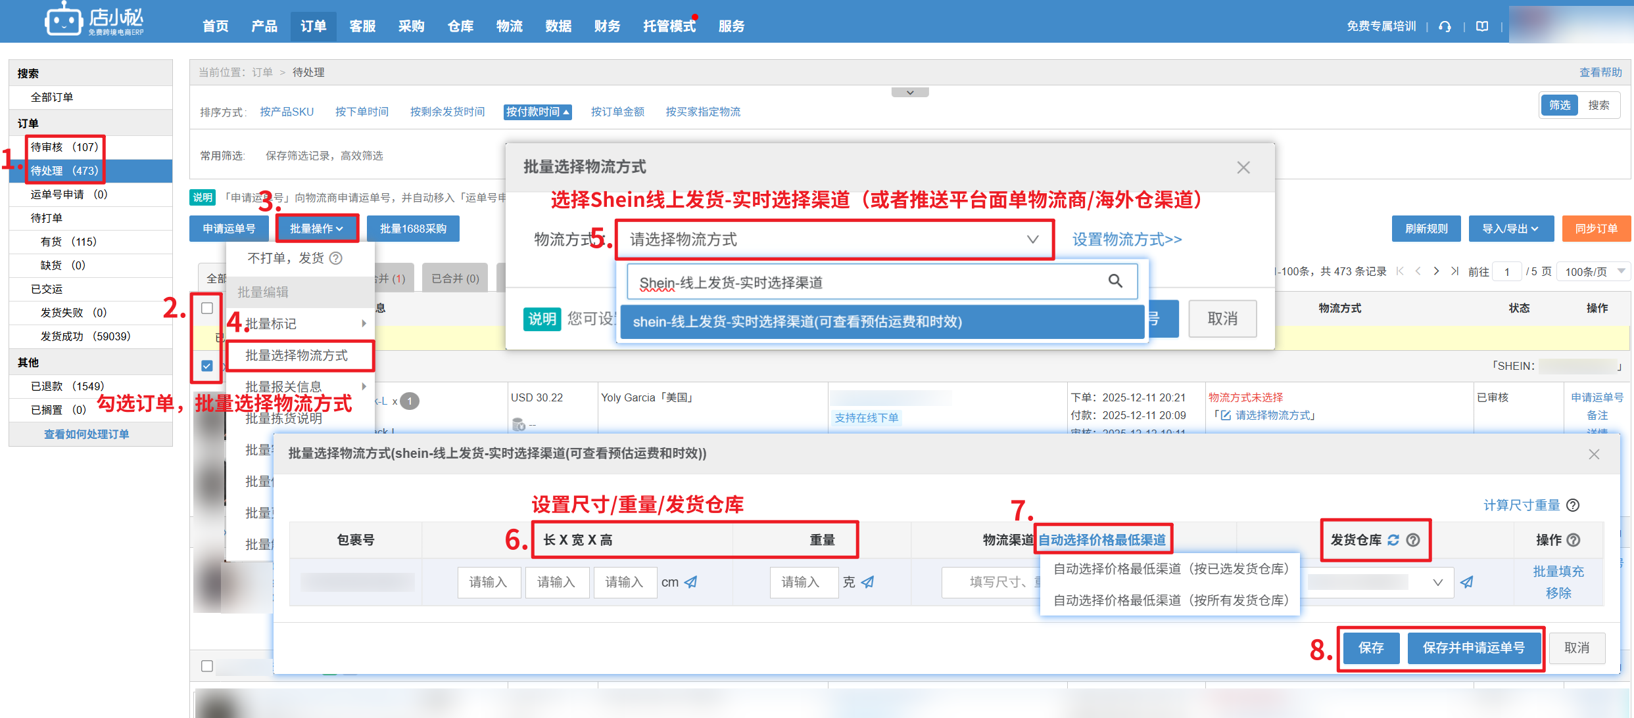The image size is (1634, 718).
Task: Click the weight 请输入 input field
Action: pyautogui.click(x=804, y=582)
